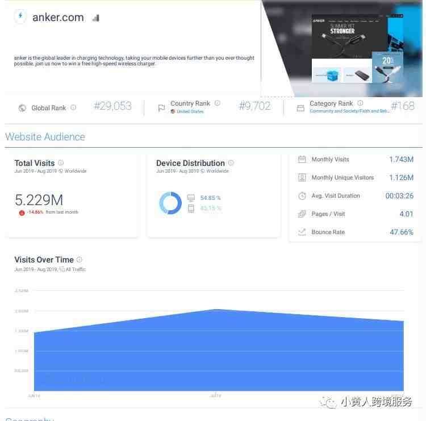Click the clock icon beside Avg. Visit Duration

(x=302, y=195)
